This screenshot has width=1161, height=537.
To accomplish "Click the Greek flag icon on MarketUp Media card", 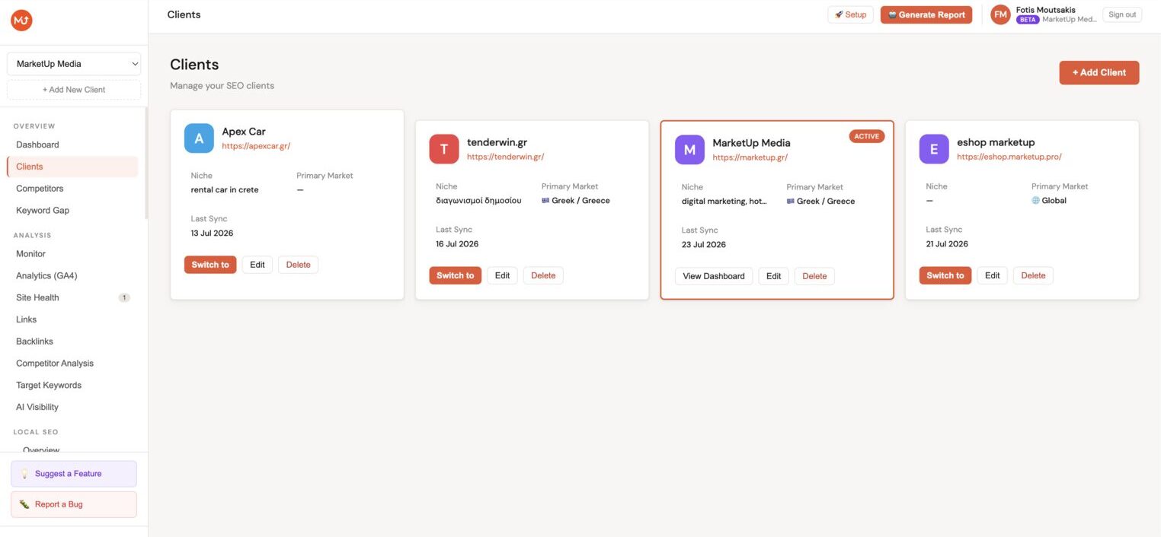I will point(791,202).
